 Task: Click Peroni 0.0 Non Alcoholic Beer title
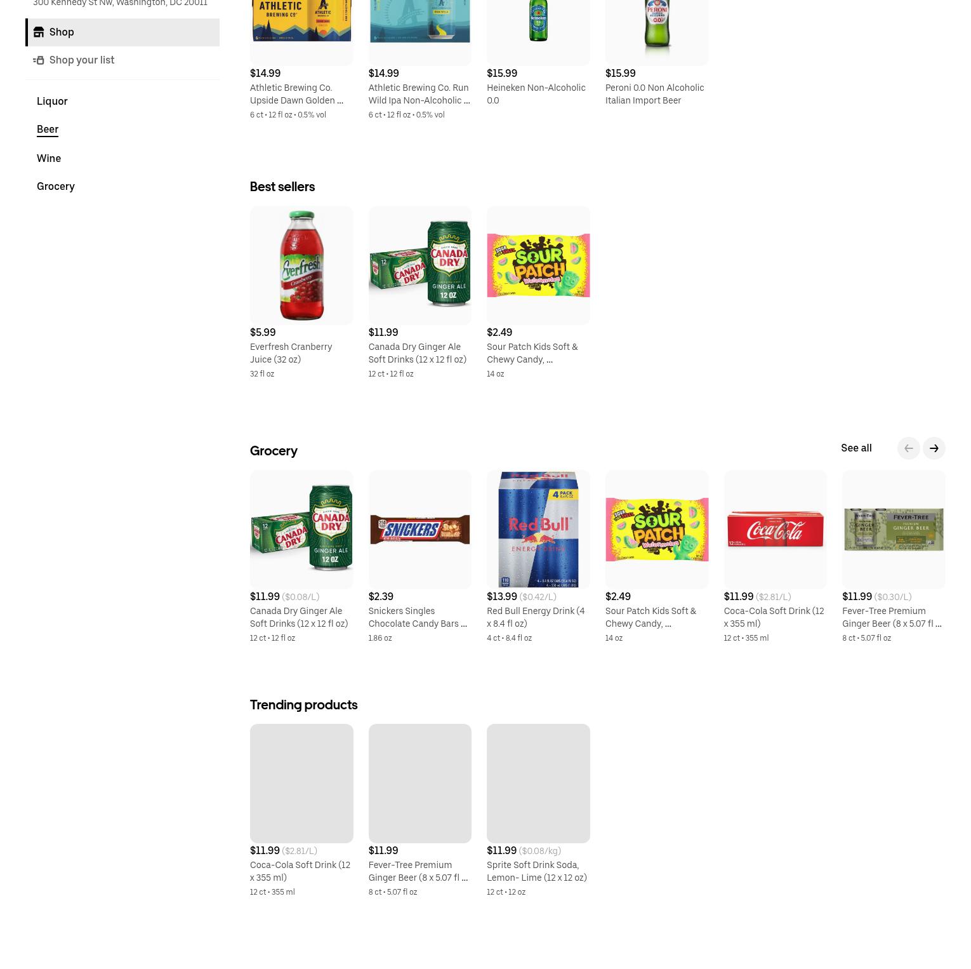coord(654,94)
